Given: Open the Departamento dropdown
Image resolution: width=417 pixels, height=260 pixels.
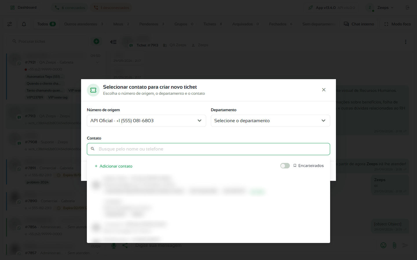Looking at the screenshot, I should point(270,121).
